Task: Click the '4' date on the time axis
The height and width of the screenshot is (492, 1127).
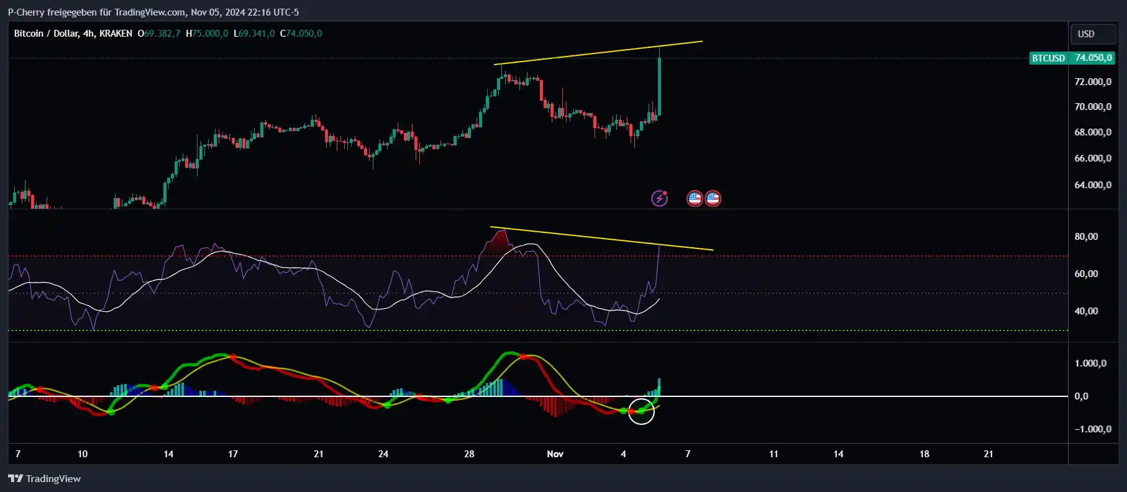Action: pos(623,454)
